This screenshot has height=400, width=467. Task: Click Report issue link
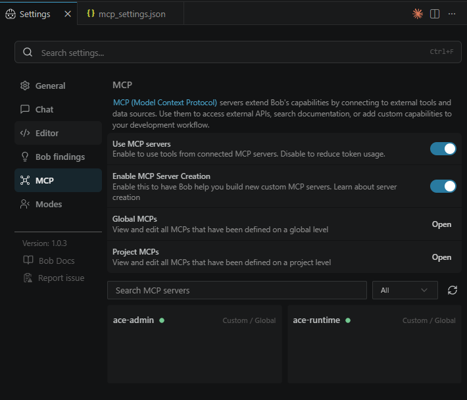(61, 278)
